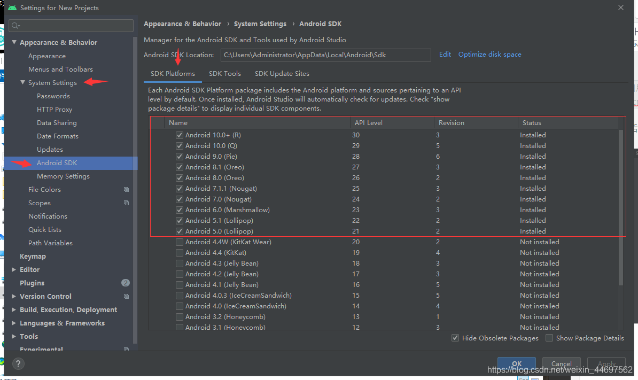Click Edit link for SDK location

pos(445,55)
